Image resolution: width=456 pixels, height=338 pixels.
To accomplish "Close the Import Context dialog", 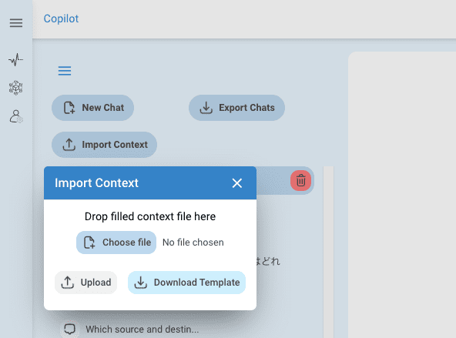I will pos(237,183).
